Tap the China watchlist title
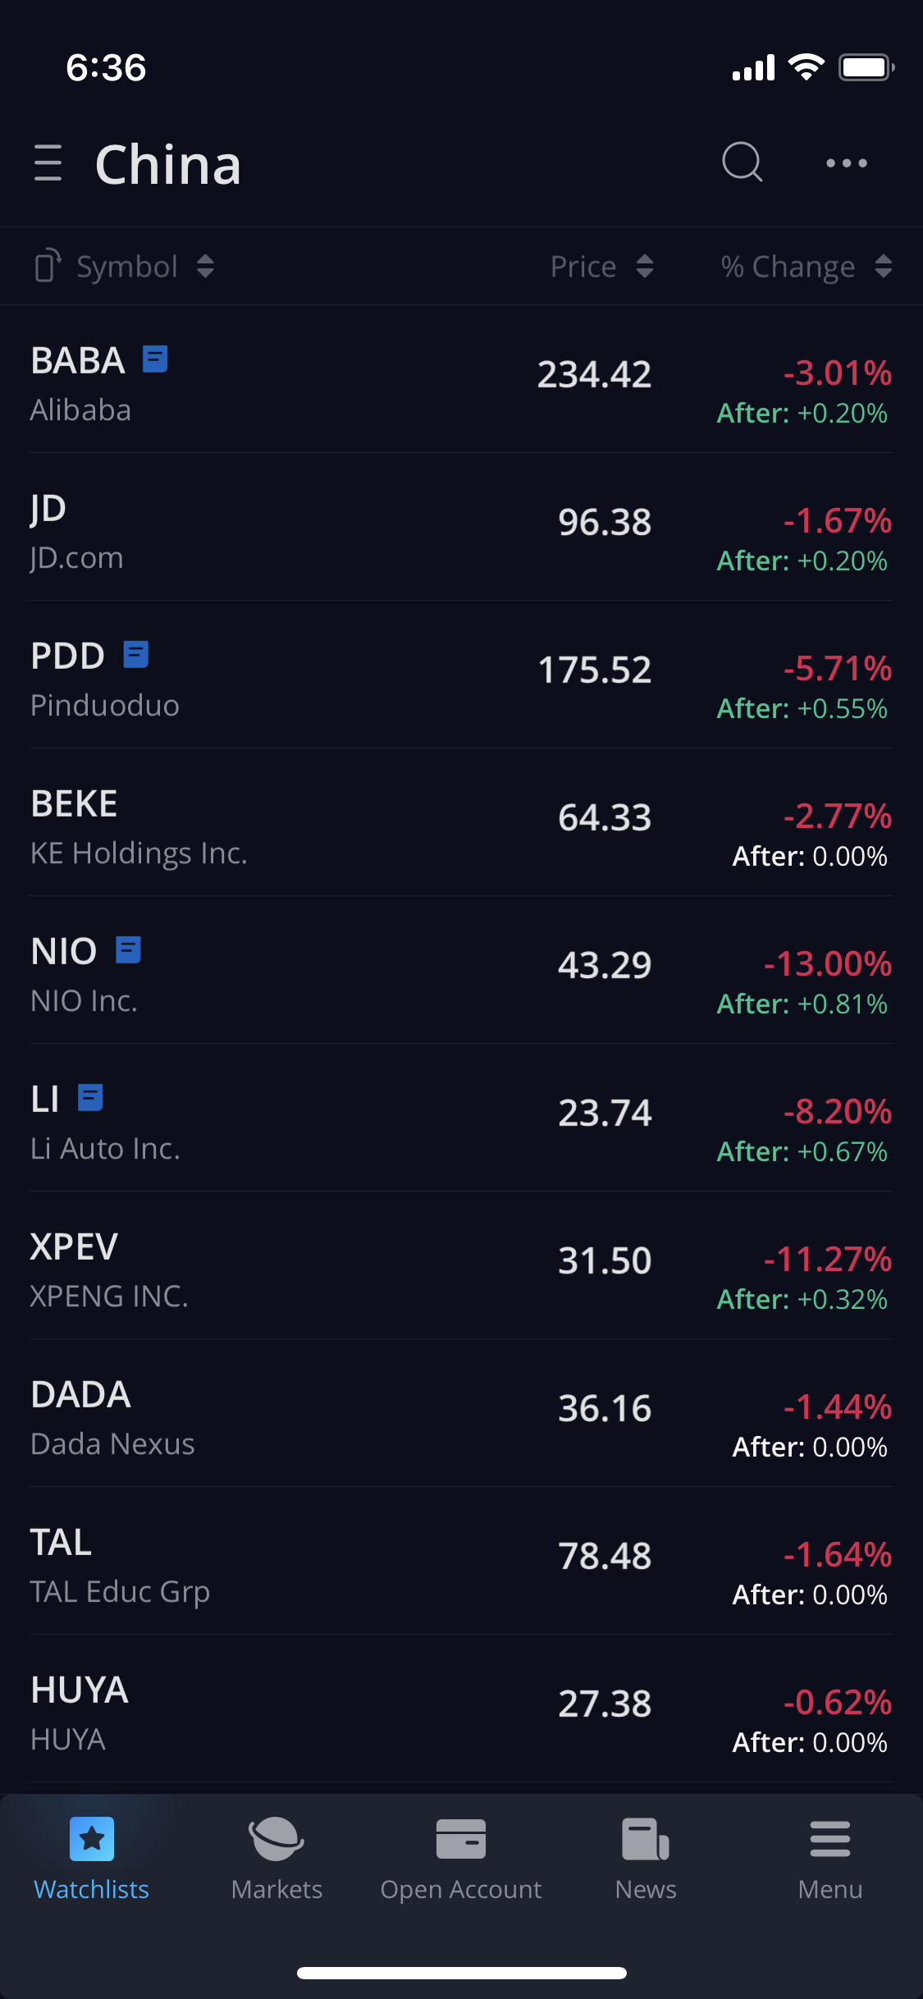The image size is (923, 1999). point(168,165)
